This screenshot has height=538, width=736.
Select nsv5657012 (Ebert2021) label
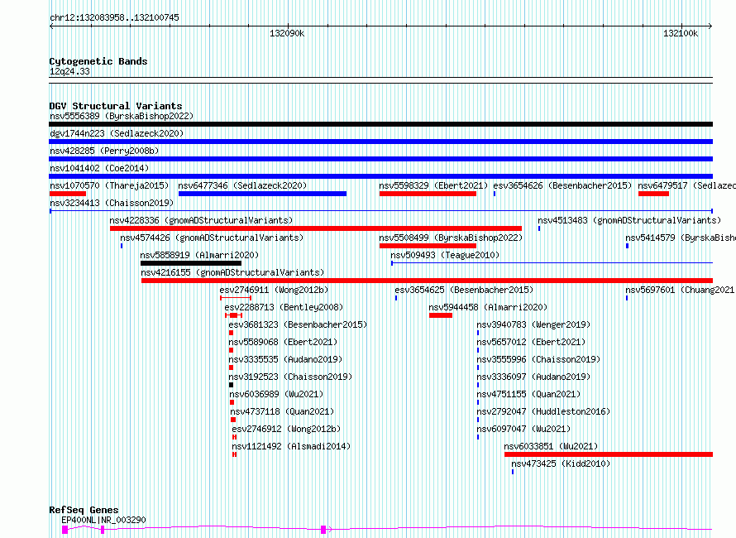tap(531, 342)
